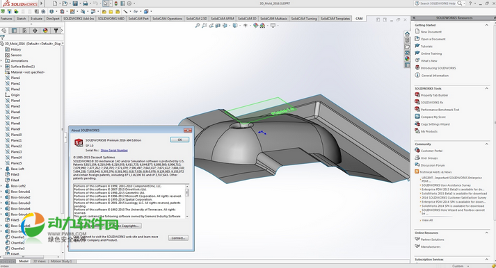Select Origin in the feature tree

[x=15, y=95]
